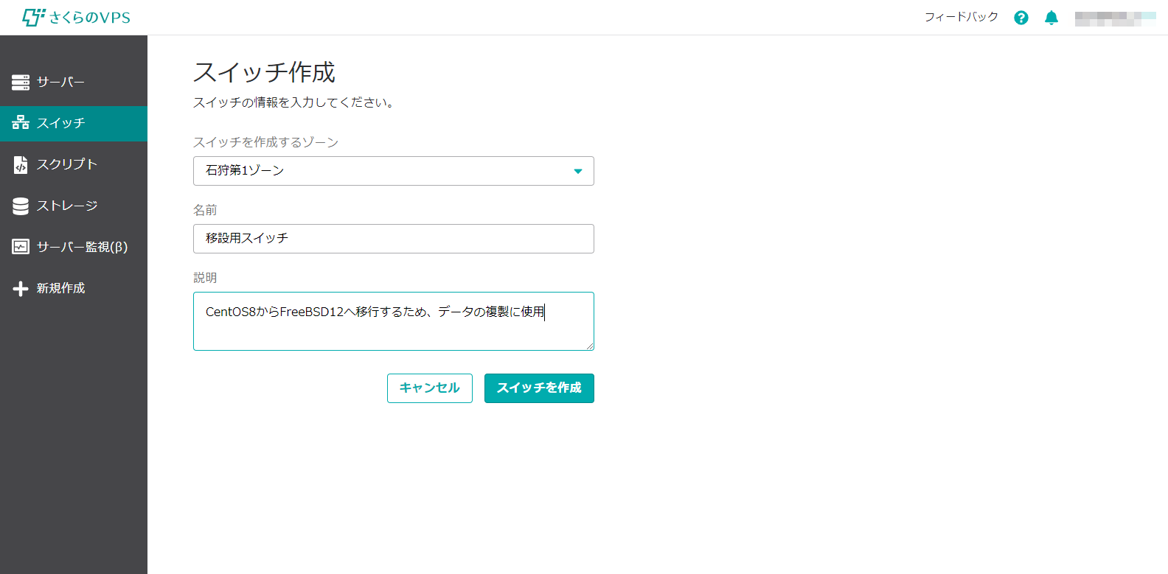This screenshot has width=1168, height=574.
Task: Click the teal arrow on zone selector
Action: click(x=578, y=171)
